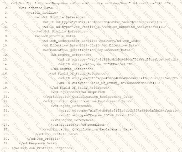
Task: Select the Response_Data opening tag on line 2
Action: 36,8
